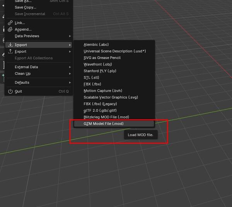Click the Append paperclip icon
The height and width of the screenshot is (207, 232).
(x=10, y=29)
